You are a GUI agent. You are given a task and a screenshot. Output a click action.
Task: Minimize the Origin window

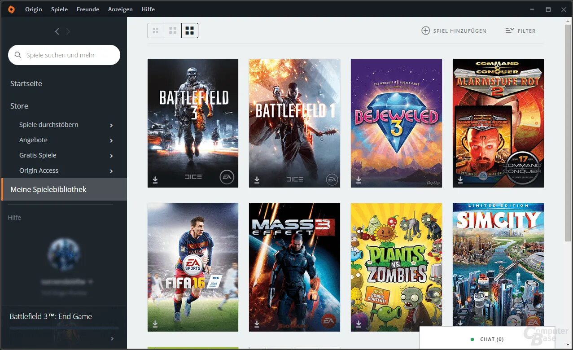[x=532, y=9]
